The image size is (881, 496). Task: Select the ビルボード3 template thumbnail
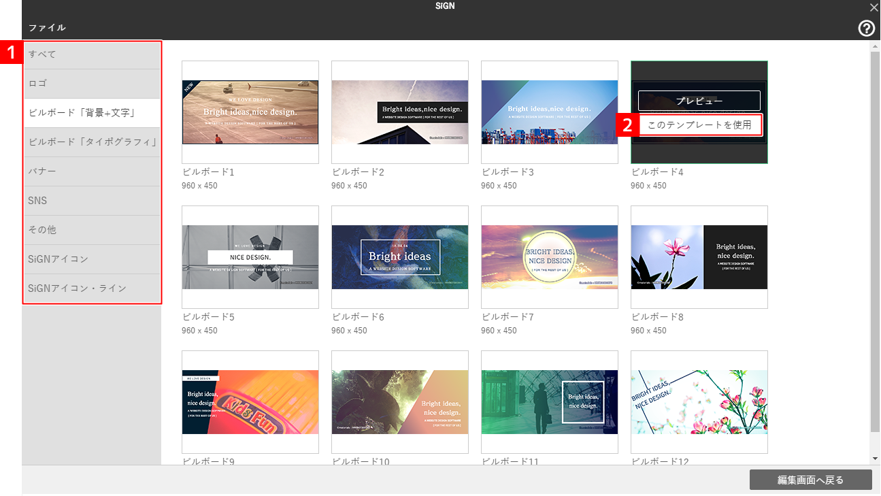tap(550, 112)
